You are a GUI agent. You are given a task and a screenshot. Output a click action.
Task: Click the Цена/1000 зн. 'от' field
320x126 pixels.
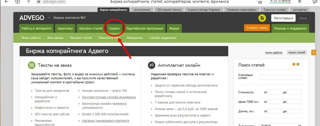pyautogui.click(x=275, y=102)
